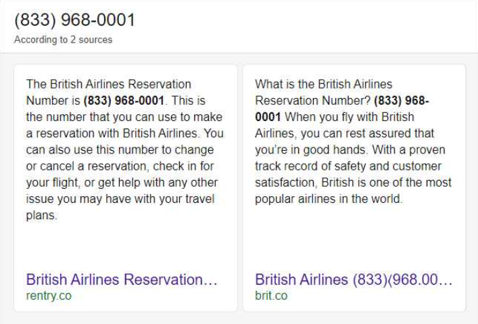
Task: Click the bold phone number in the brit.co card
Action: click(401, 101)
